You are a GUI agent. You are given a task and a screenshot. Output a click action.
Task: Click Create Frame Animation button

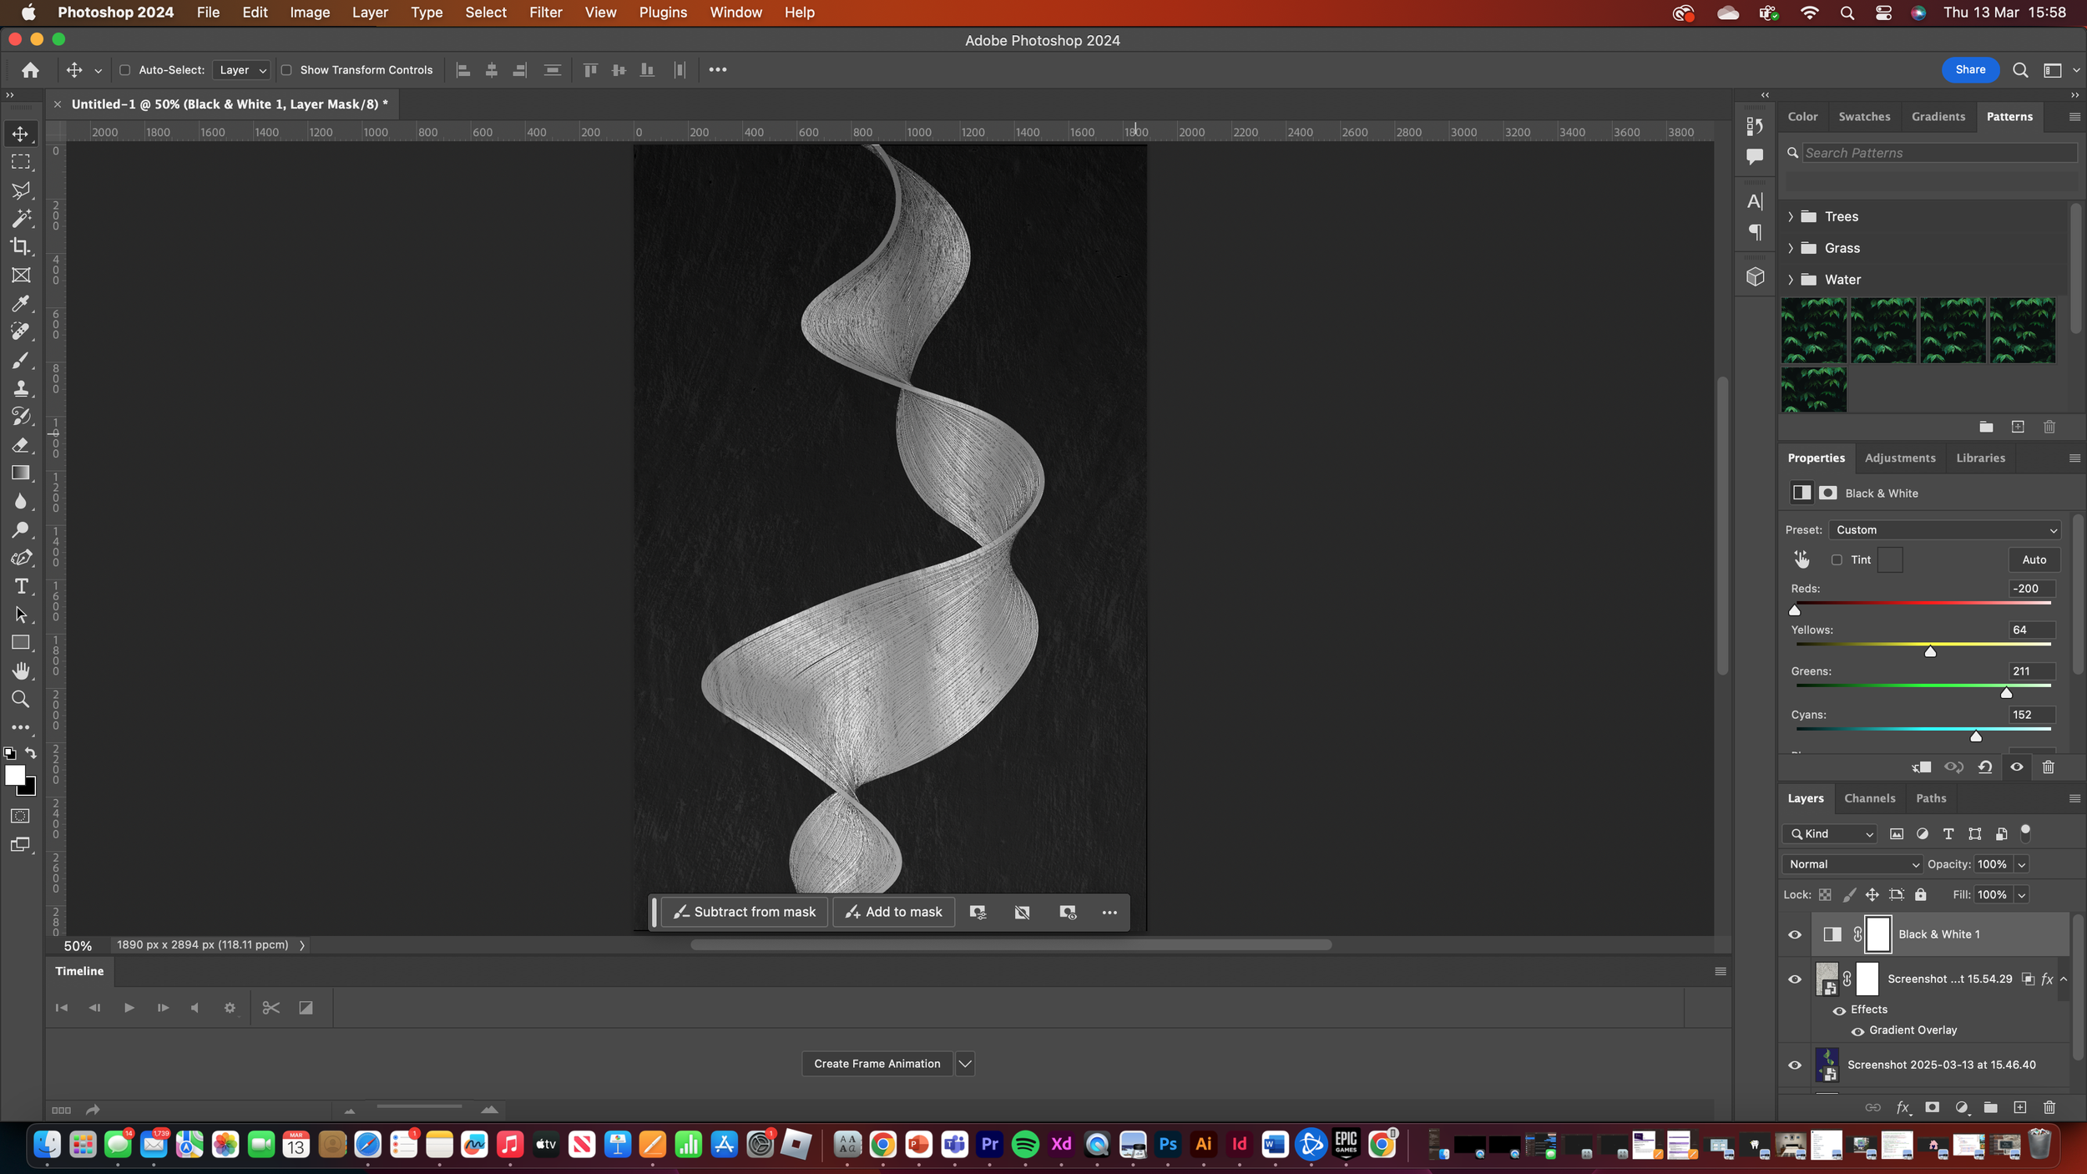(877, 1064)
